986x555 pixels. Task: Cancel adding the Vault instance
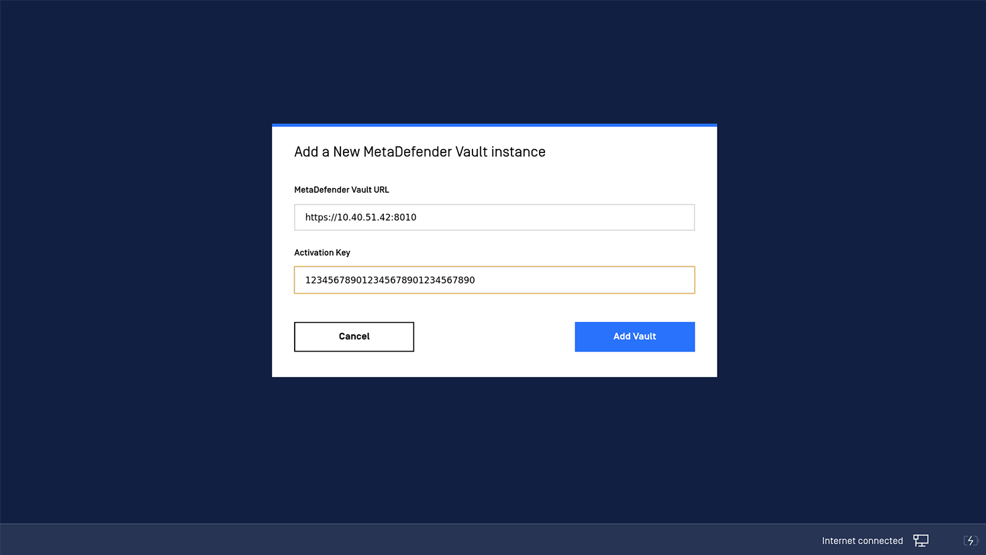point(354,336)
